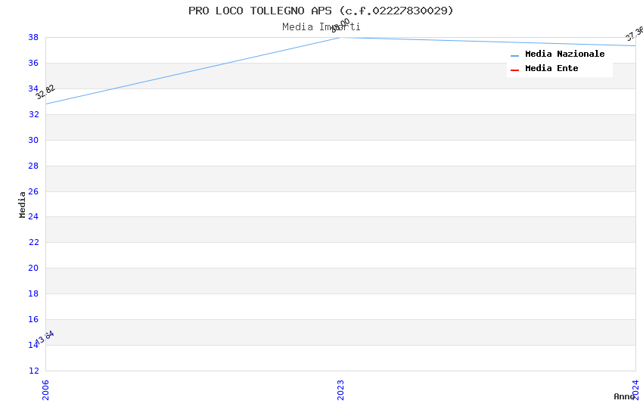The height and width of the screenshot is (416, 643).
Task: Click the Anno axis title
Action: 624,396
